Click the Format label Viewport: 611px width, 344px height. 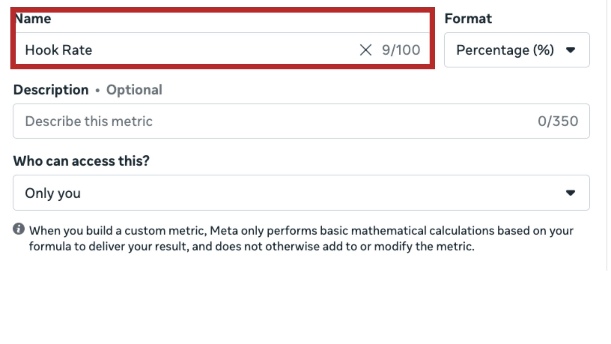[x=468, y=19]
